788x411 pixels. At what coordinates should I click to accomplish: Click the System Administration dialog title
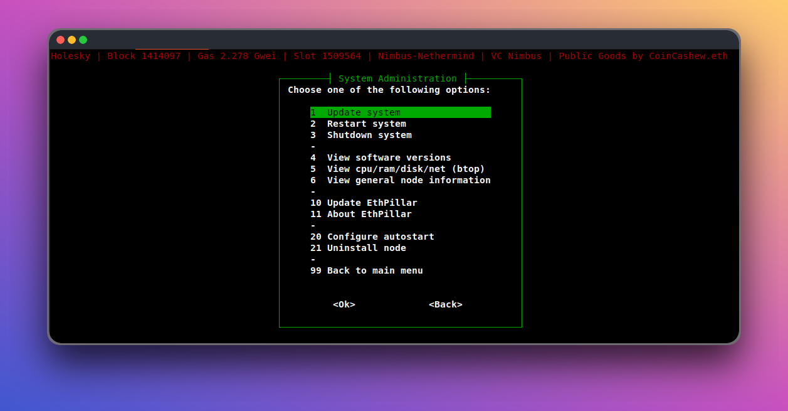point(397,78)
